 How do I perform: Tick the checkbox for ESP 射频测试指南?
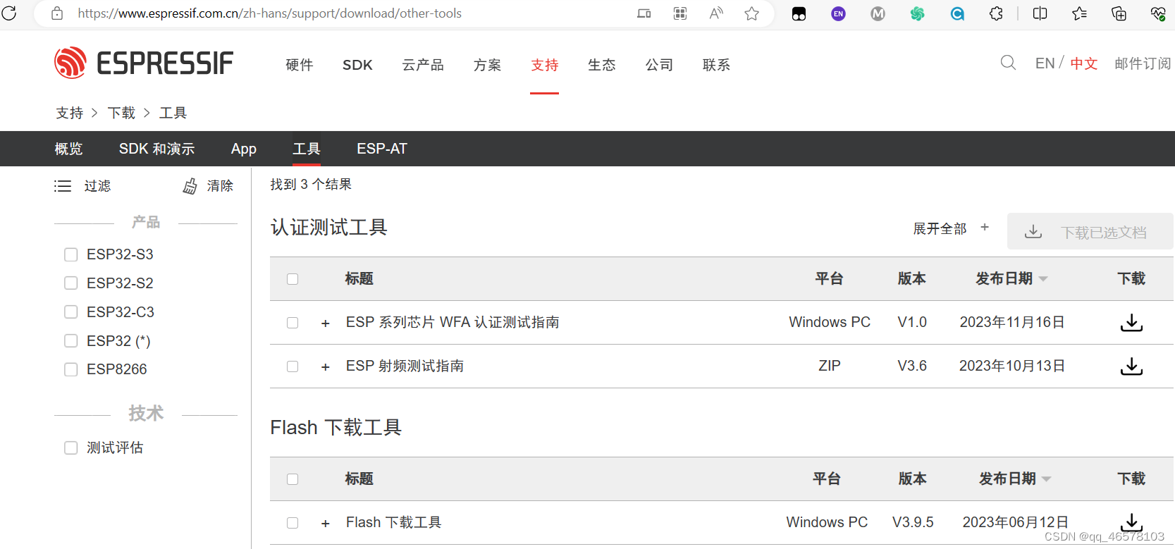coord(293,366)
